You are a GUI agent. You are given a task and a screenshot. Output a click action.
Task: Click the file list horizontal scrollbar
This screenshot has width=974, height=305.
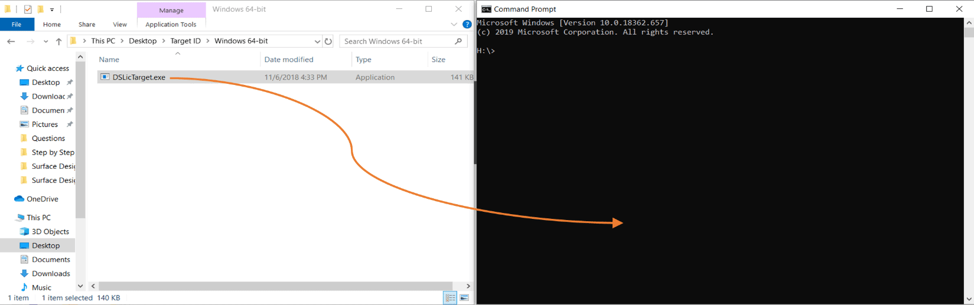[275, 286]
